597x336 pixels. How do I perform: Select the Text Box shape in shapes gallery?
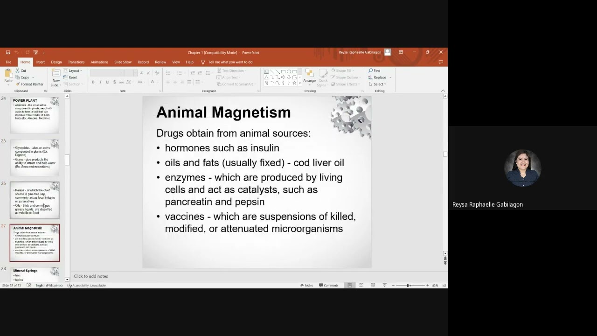pyautogui.click(x=266, y=72)
